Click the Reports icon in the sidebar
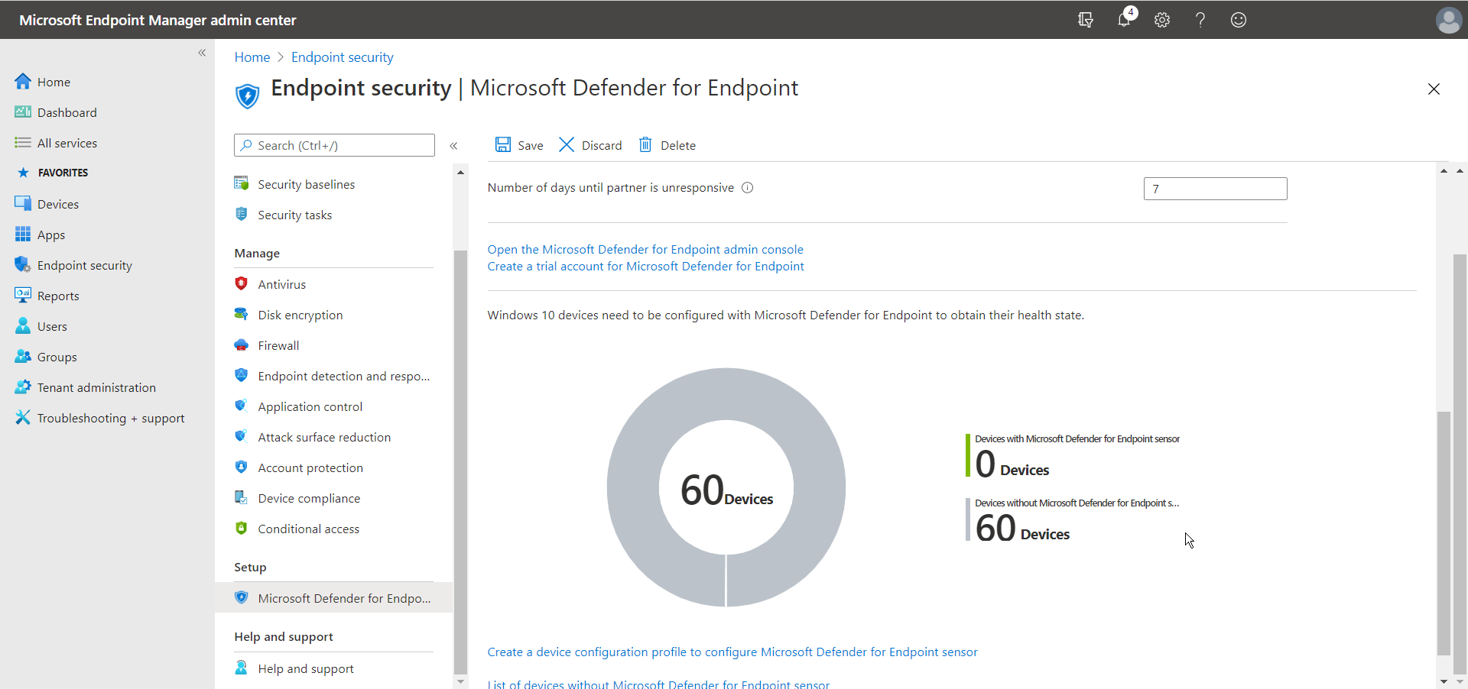Viewport: 1468px width, 689px height. coord(23,296)
